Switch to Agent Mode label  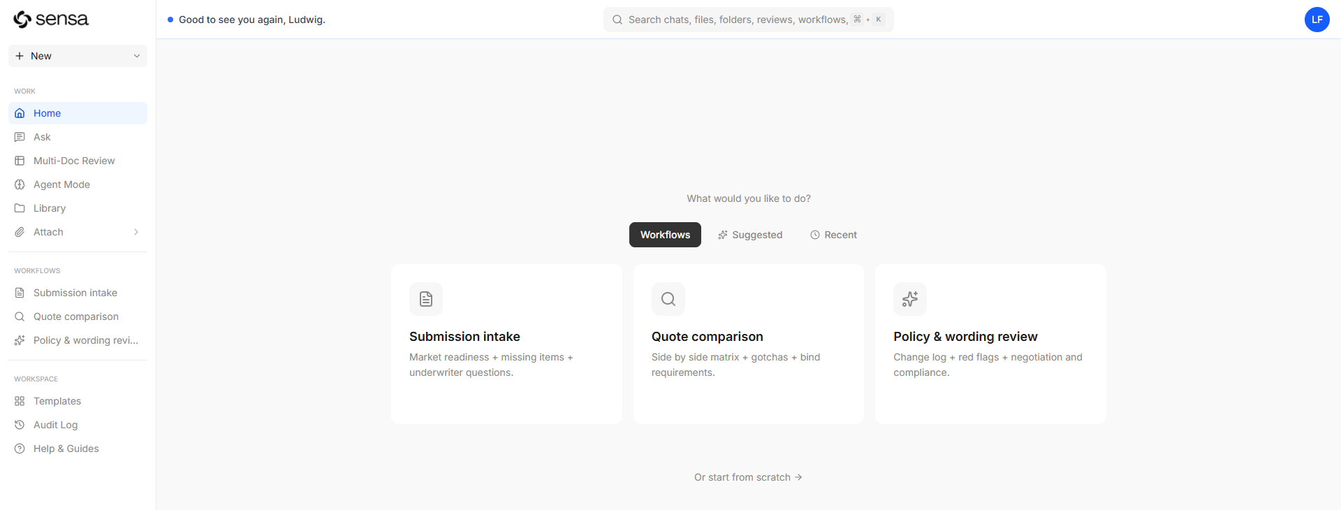pos(61,184)
